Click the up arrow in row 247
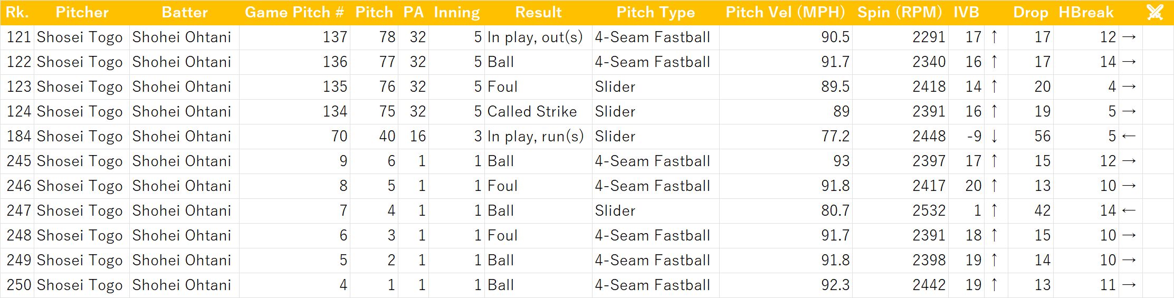Image resolution: width=1174 pixels, height=298 pixels. (x=995, y=210)
